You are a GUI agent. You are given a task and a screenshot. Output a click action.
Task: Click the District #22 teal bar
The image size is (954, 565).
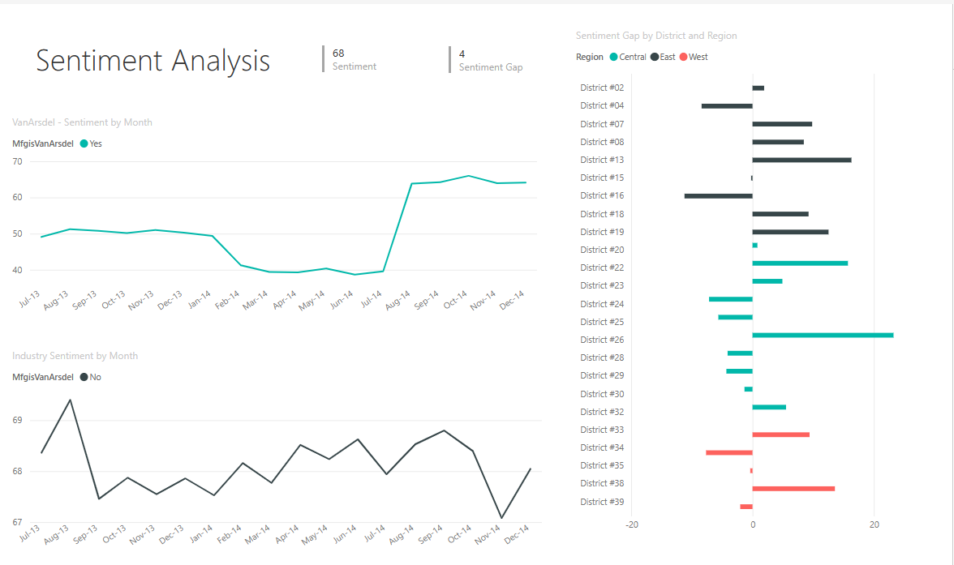[800, 263]
